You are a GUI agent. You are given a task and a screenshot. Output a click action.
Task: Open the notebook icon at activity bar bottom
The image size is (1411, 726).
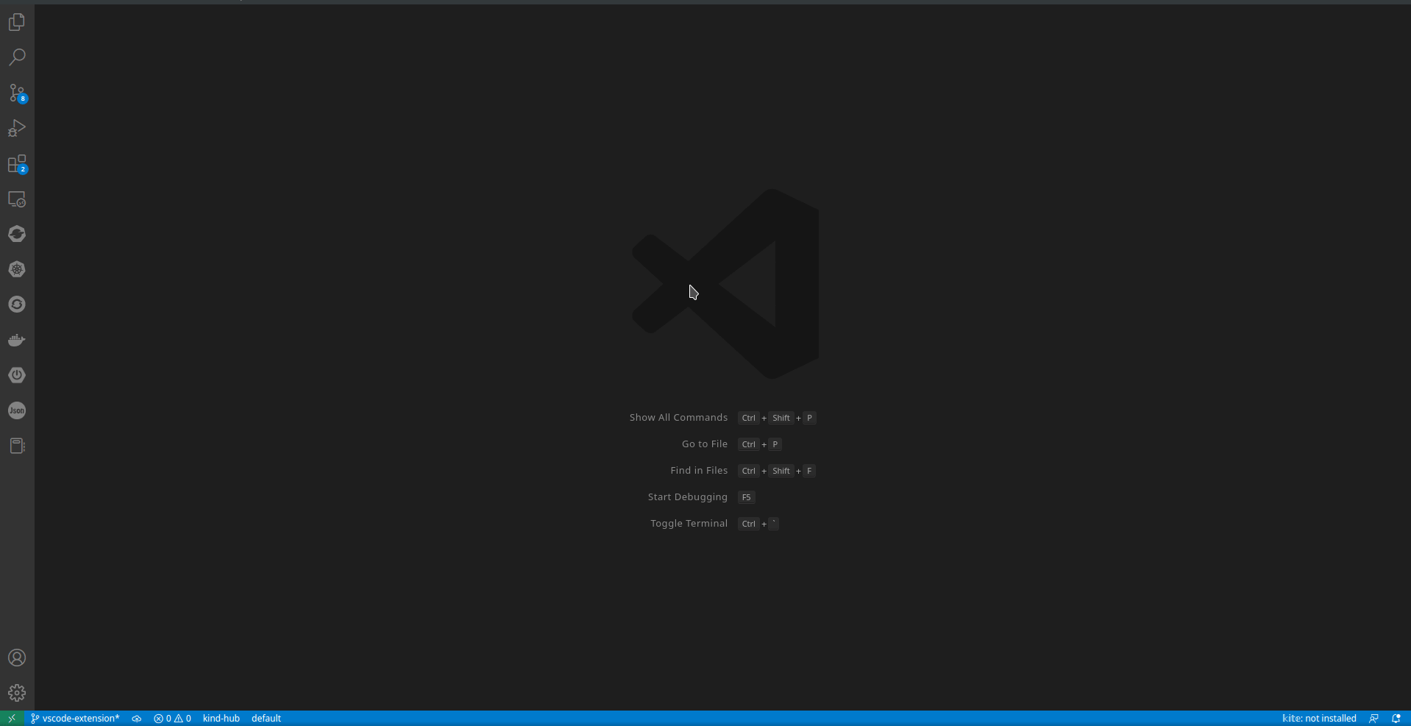click(x=17, y=446)
